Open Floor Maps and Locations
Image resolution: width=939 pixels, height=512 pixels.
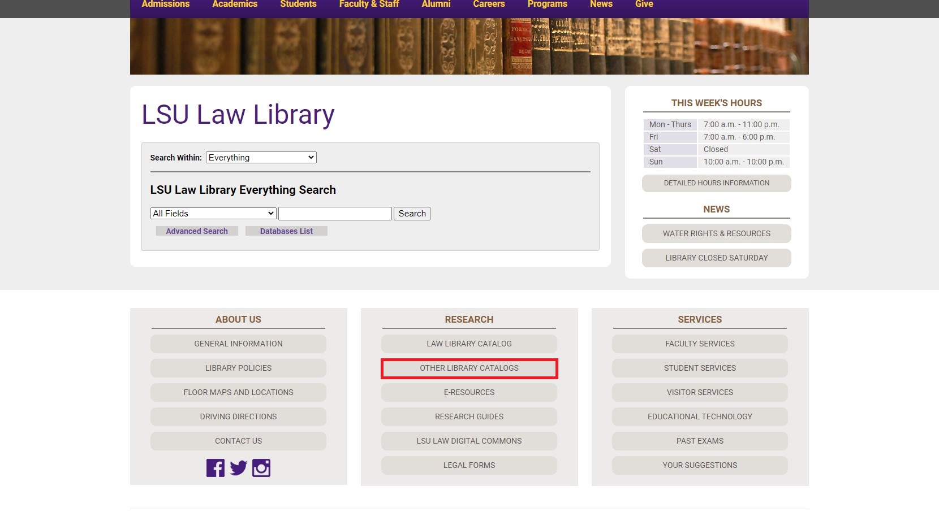(x=238, y=392)
